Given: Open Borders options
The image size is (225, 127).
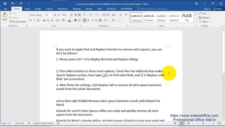Looking at the screenshot, I should [119, 20].
